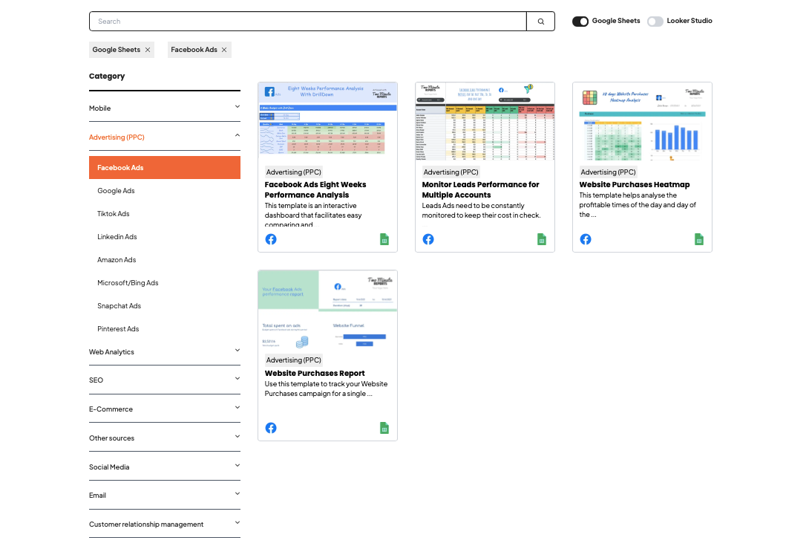Click Advertising (PPC) tag on Purchases Report card
The image size is (786, 549).
(x=293, y=360)
